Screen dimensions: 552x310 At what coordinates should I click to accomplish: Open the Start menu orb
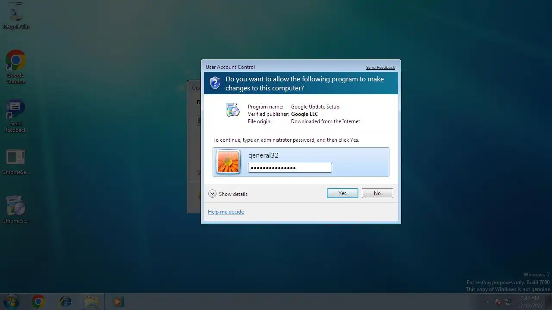pos(12,301)
